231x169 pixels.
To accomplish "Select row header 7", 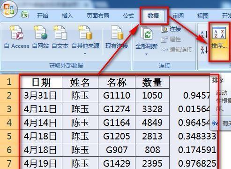I will (x=9, y=163).
